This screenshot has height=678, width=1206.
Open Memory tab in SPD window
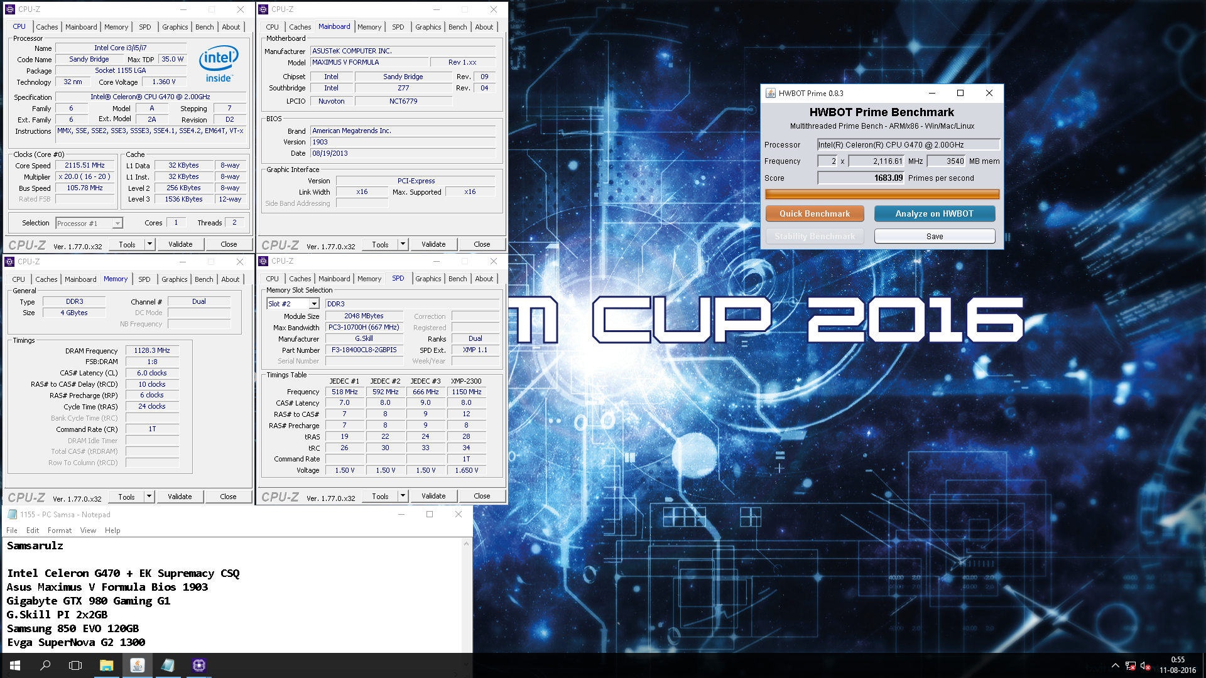coord(369,279)
